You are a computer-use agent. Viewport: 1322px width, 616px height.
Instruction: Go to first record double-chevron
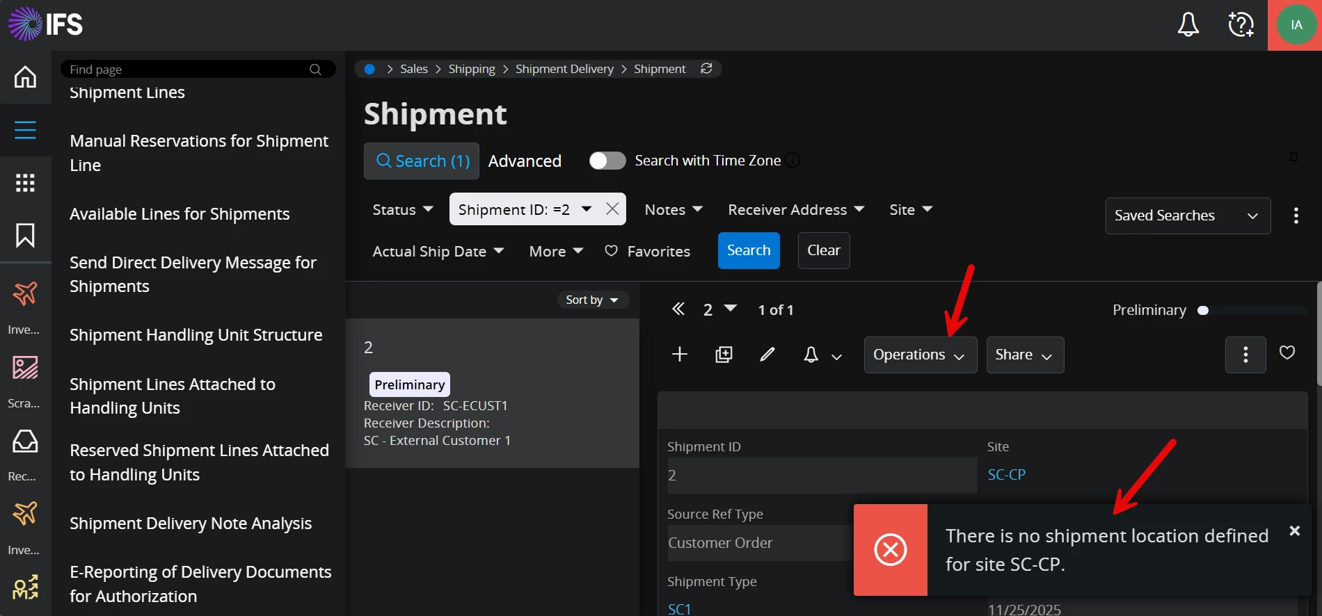click(x=678, y=309)
